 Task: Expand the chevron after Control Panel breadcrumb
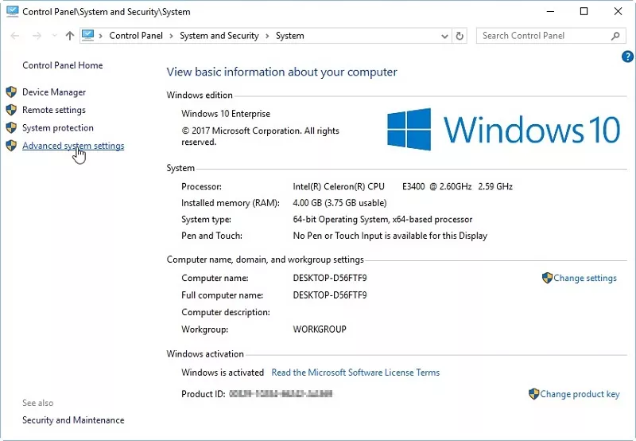click(172, 36)
